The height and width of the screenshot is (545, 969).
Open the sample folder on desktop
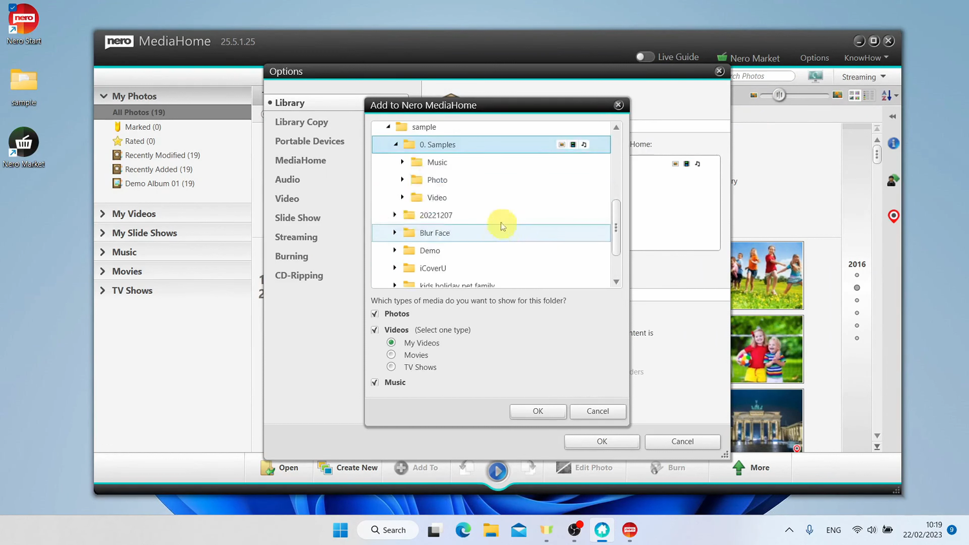coord(24,87)
